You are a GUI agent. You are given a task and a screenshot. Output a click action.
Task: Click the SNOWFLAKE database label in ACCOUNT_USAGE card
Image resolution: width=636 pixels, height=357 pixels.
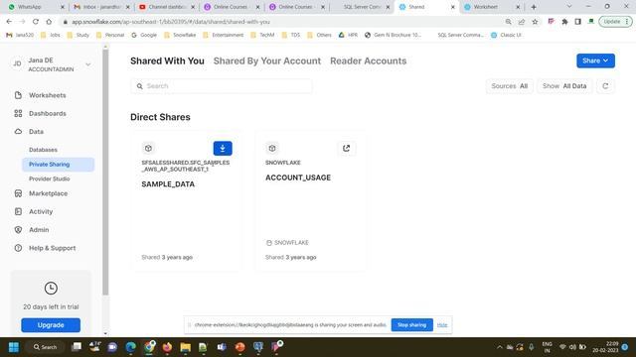point(287,242)
